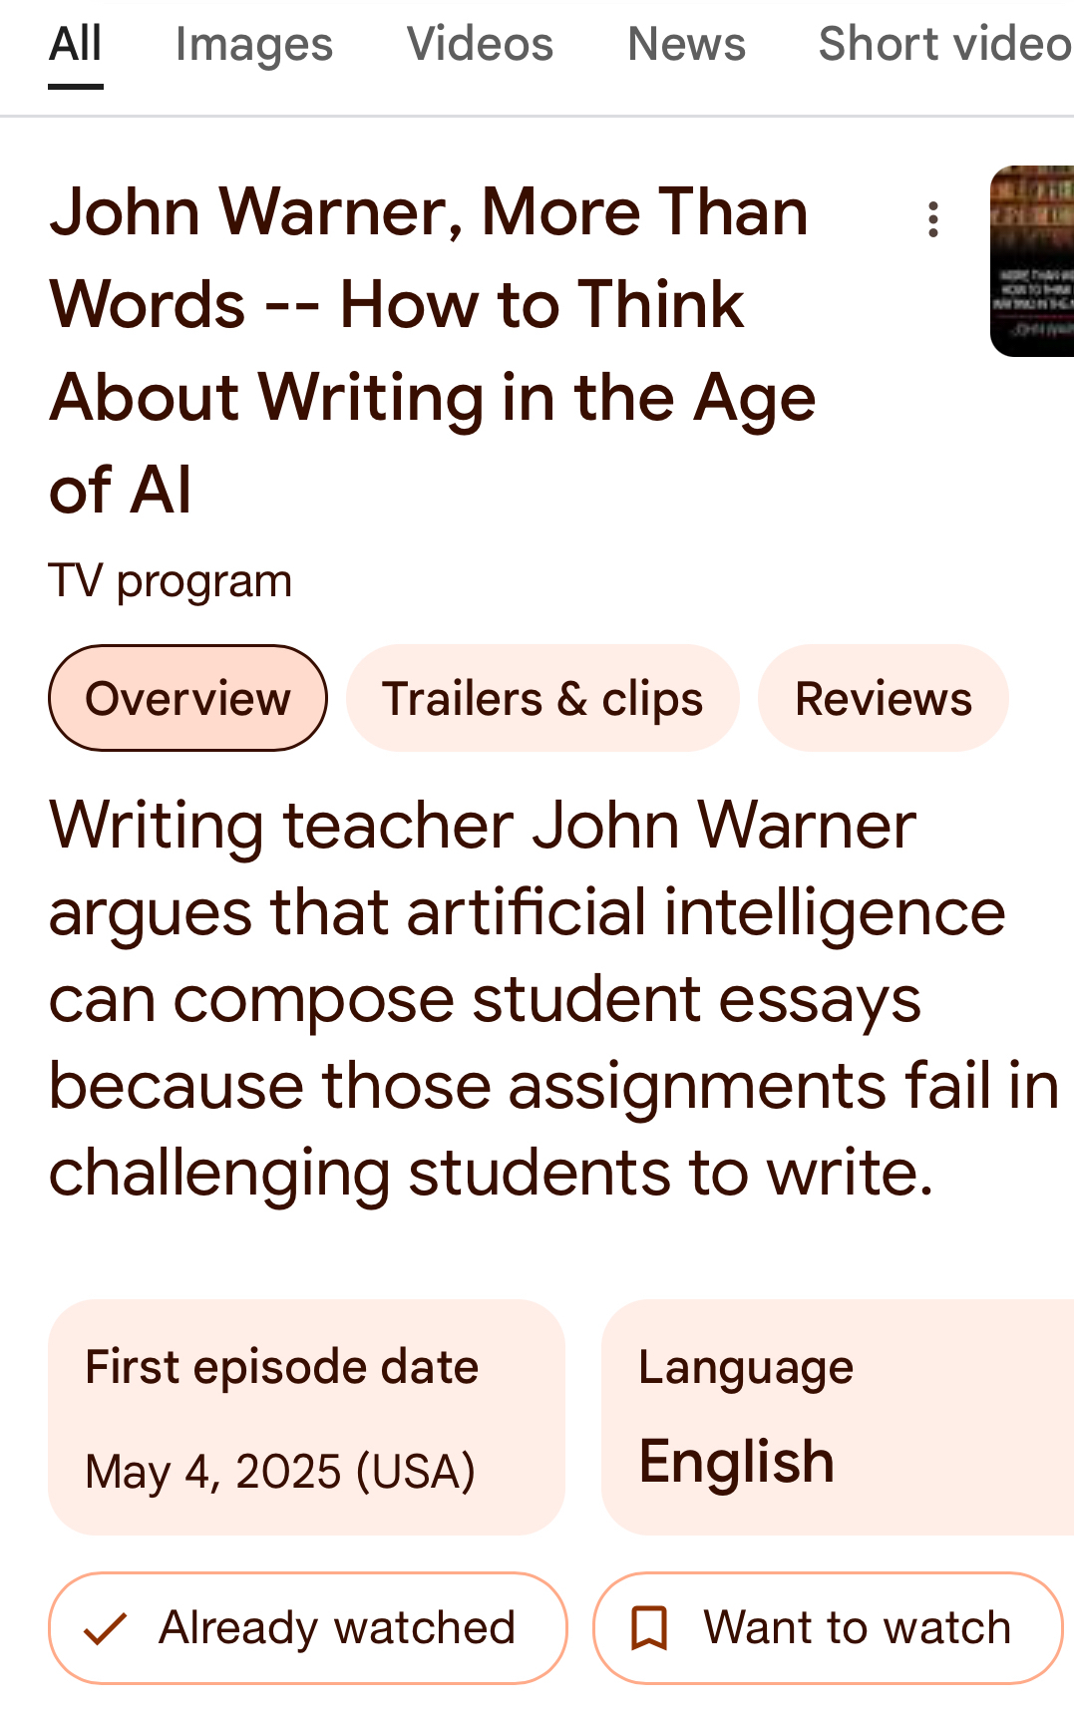Click the checkmark icon on Already watched
This screenshot has width=1074, height=1713.
point(105,1628)
